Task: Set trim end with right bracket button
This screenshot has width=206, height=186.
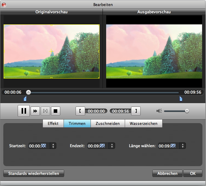Action: pyautogui.click(x=136, y=111)
